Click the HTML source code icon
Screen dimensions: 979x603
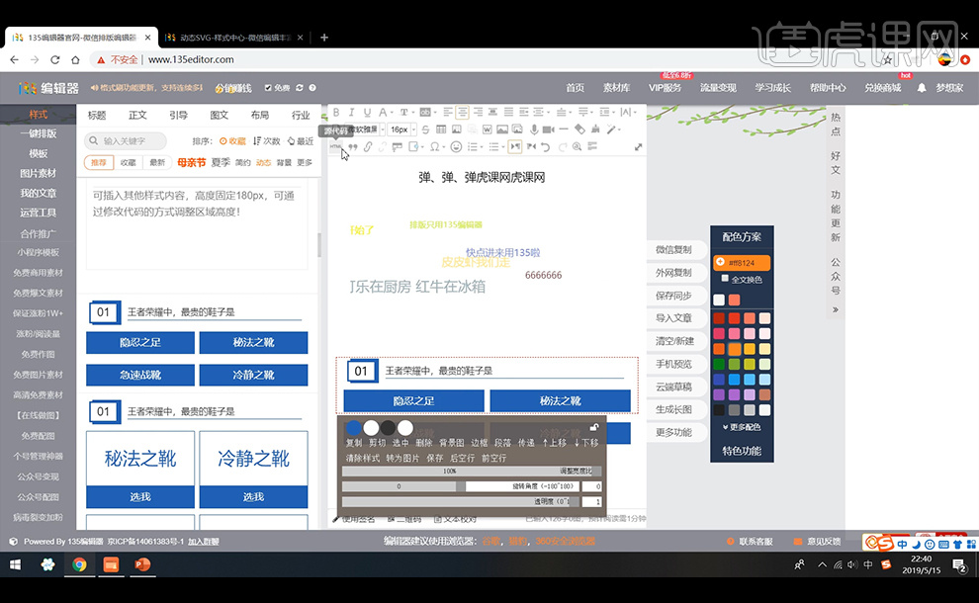[x=336, y=146]
